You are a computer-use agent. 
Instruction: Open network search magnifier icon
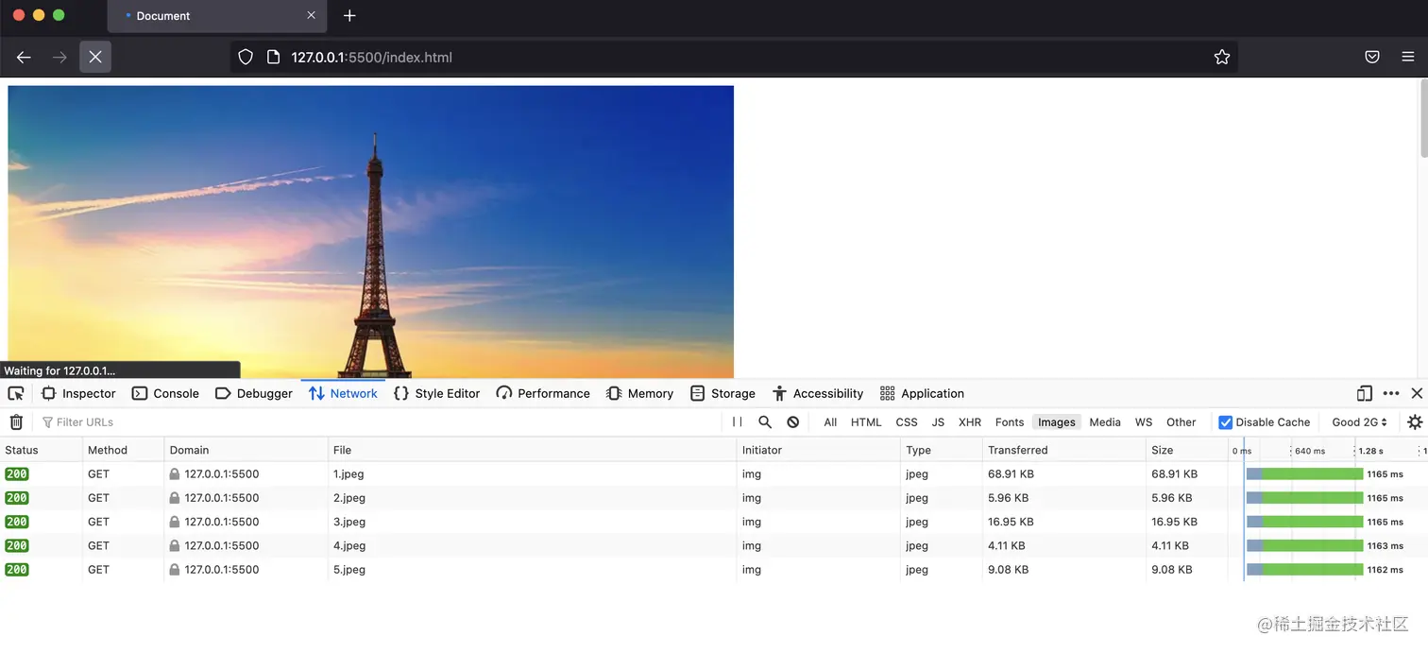(765, 421)
